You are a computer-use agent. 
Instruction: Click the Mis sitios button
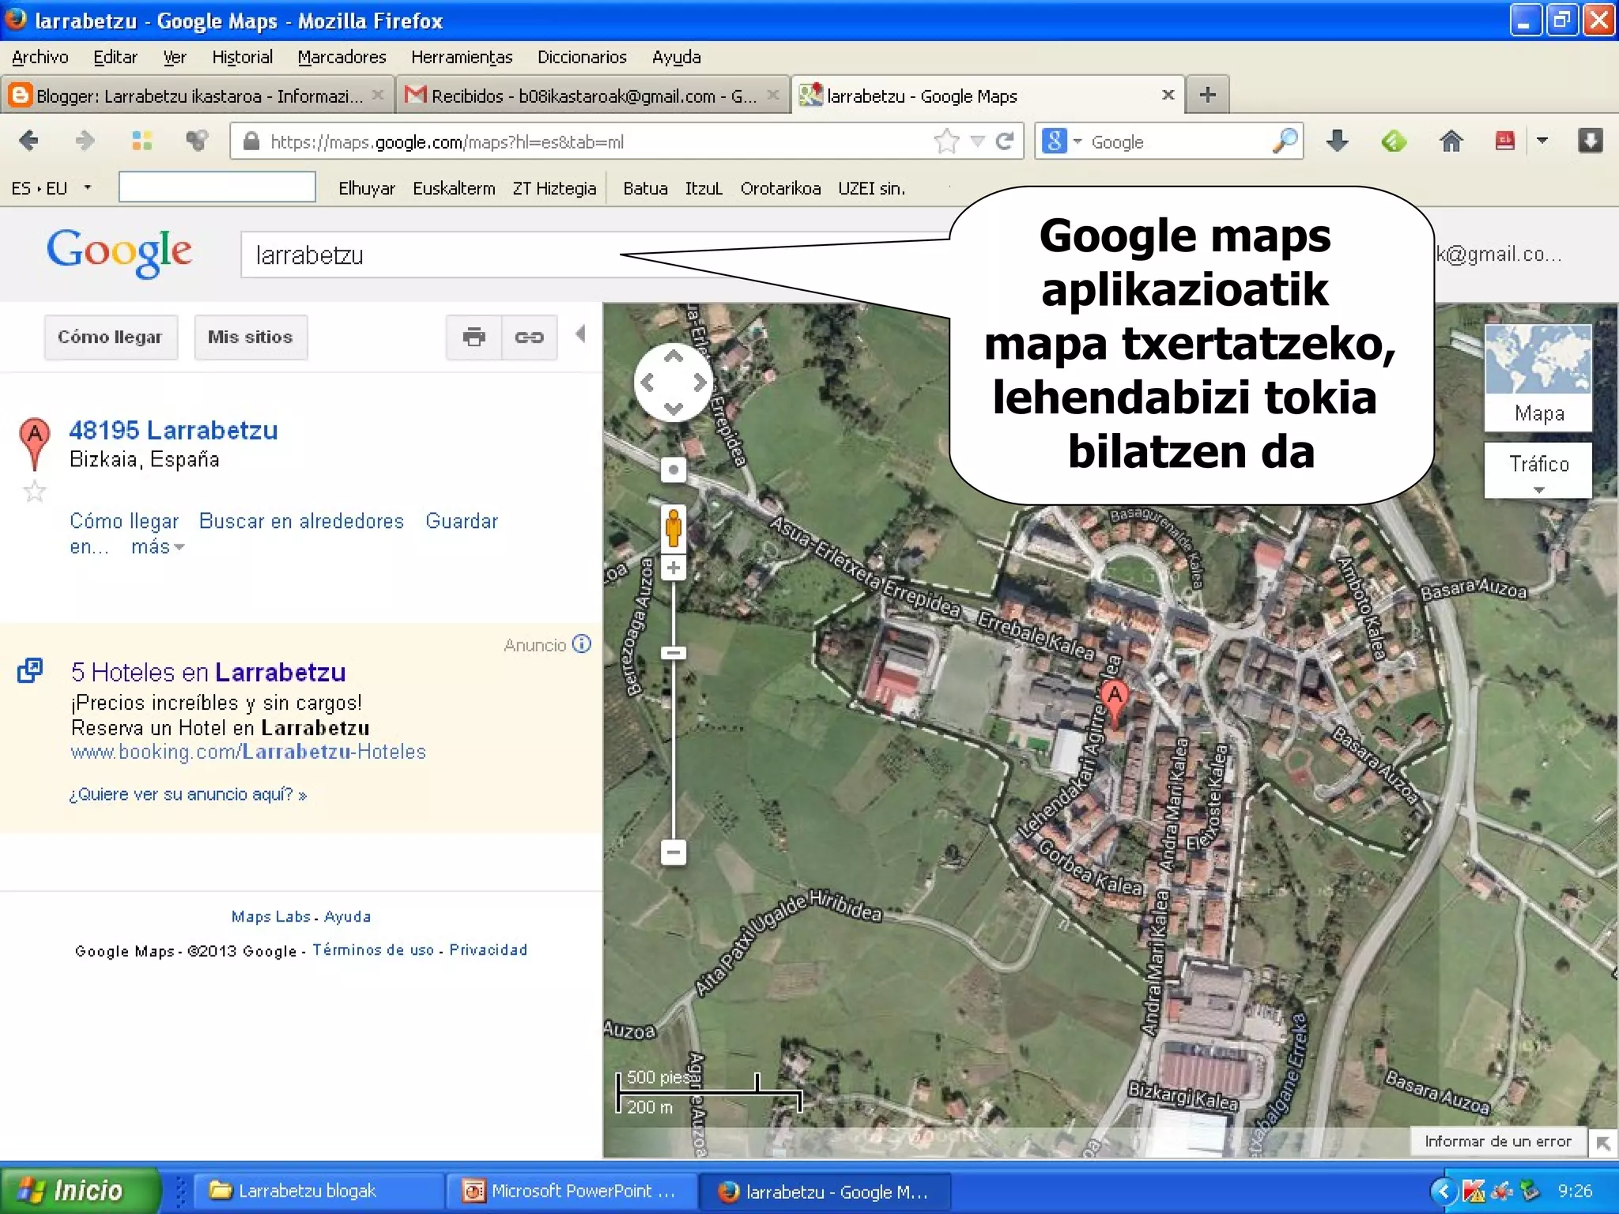251,337
